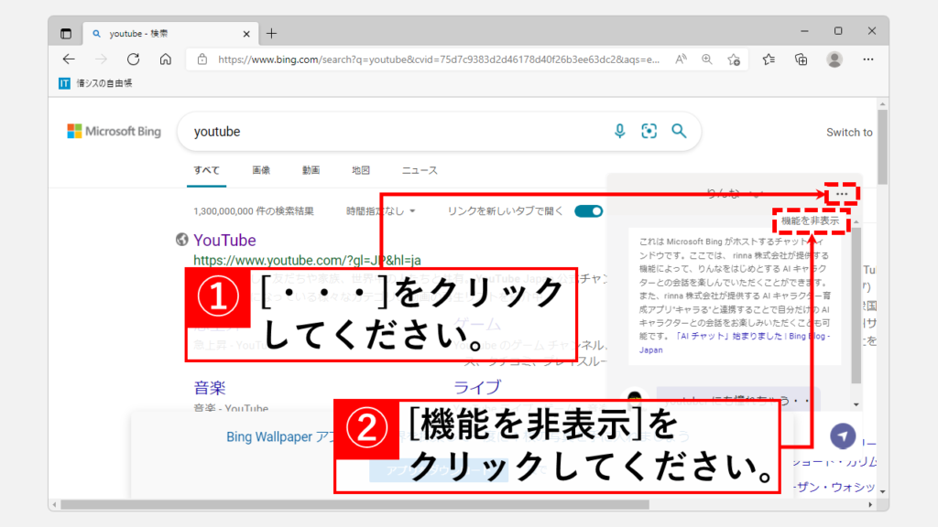This screenshot has height=527, width=938.
Task: Click the youtube search input box
Action: [x=394, y=132]
